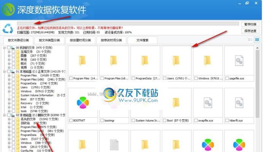263x152 pixels.
Task: Expand the 回收站 tree node
Action: (9, 123)
